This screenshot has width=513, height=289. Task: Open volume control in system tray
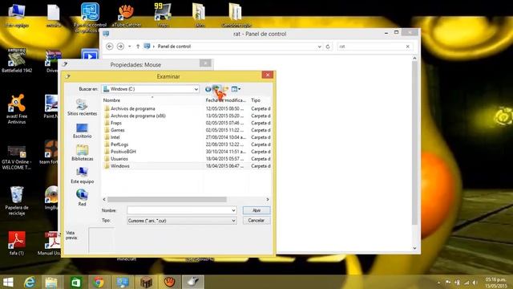tap(475, 283)
